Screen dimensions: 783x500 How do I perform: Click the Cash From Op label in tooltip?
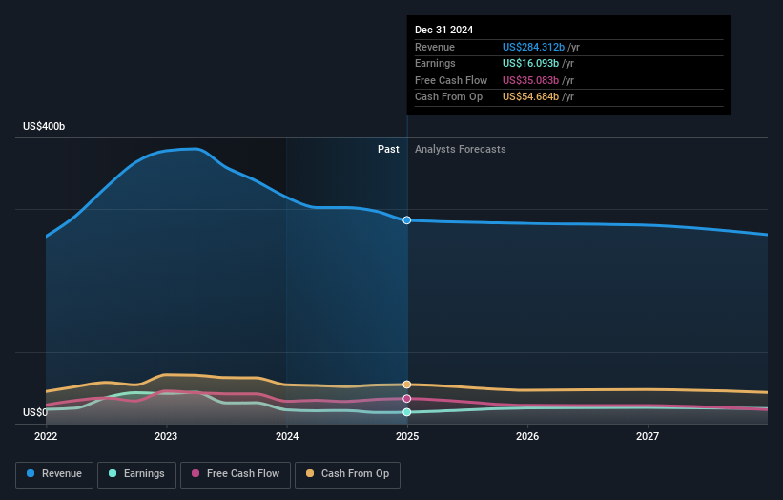pyautogui.click(x=448, y=97)
